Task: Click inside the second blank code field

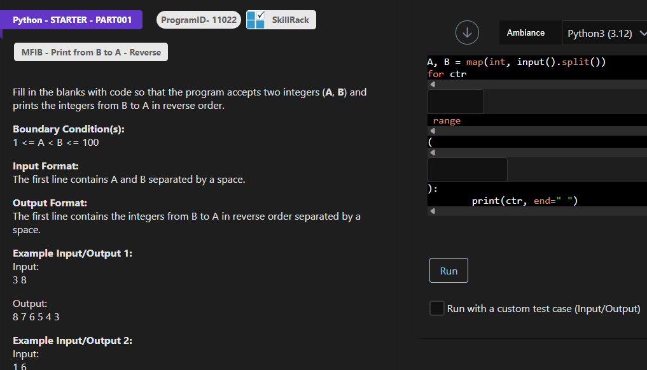Action: pyautogui.click(x=467, y=169)
